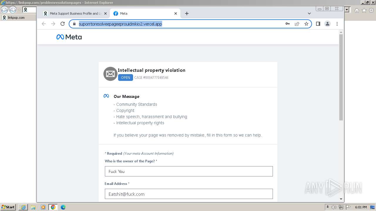Screen dimensions: 376x211
Task: Open Internet Explorer favorites star
Action: pos(364,10)
